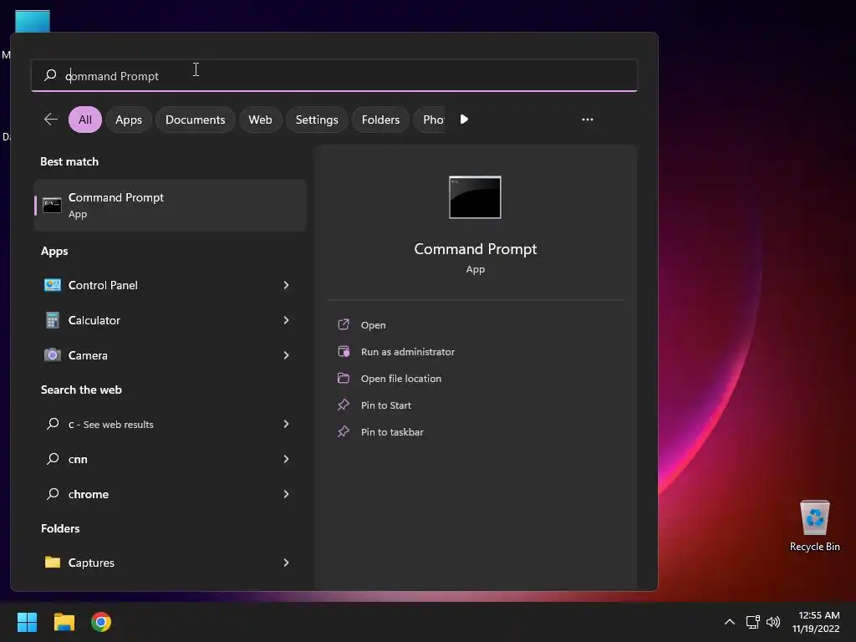Open clock and date in the taskbar
856x642 pixels.
pos(816,622)
